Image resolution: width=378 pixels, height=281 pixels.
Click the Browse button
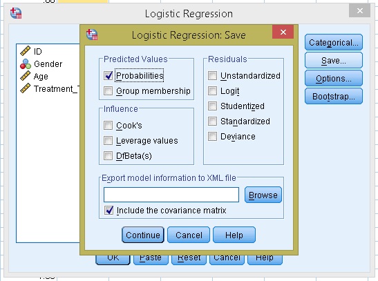[263, 195]
